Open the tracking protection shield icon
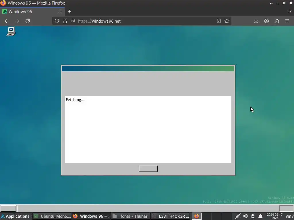The image size is (294, 220). (x=57, y=21)
